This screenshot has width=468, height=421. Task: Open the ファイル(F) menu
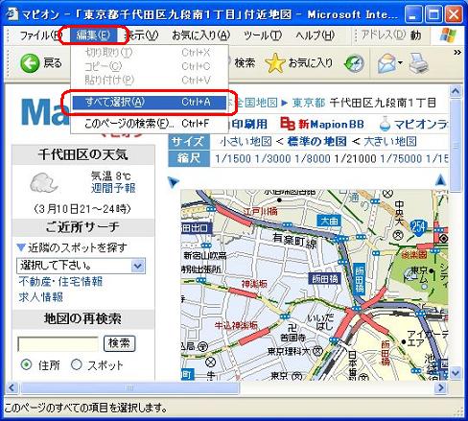pyautogui.click(x=40, y=35)
